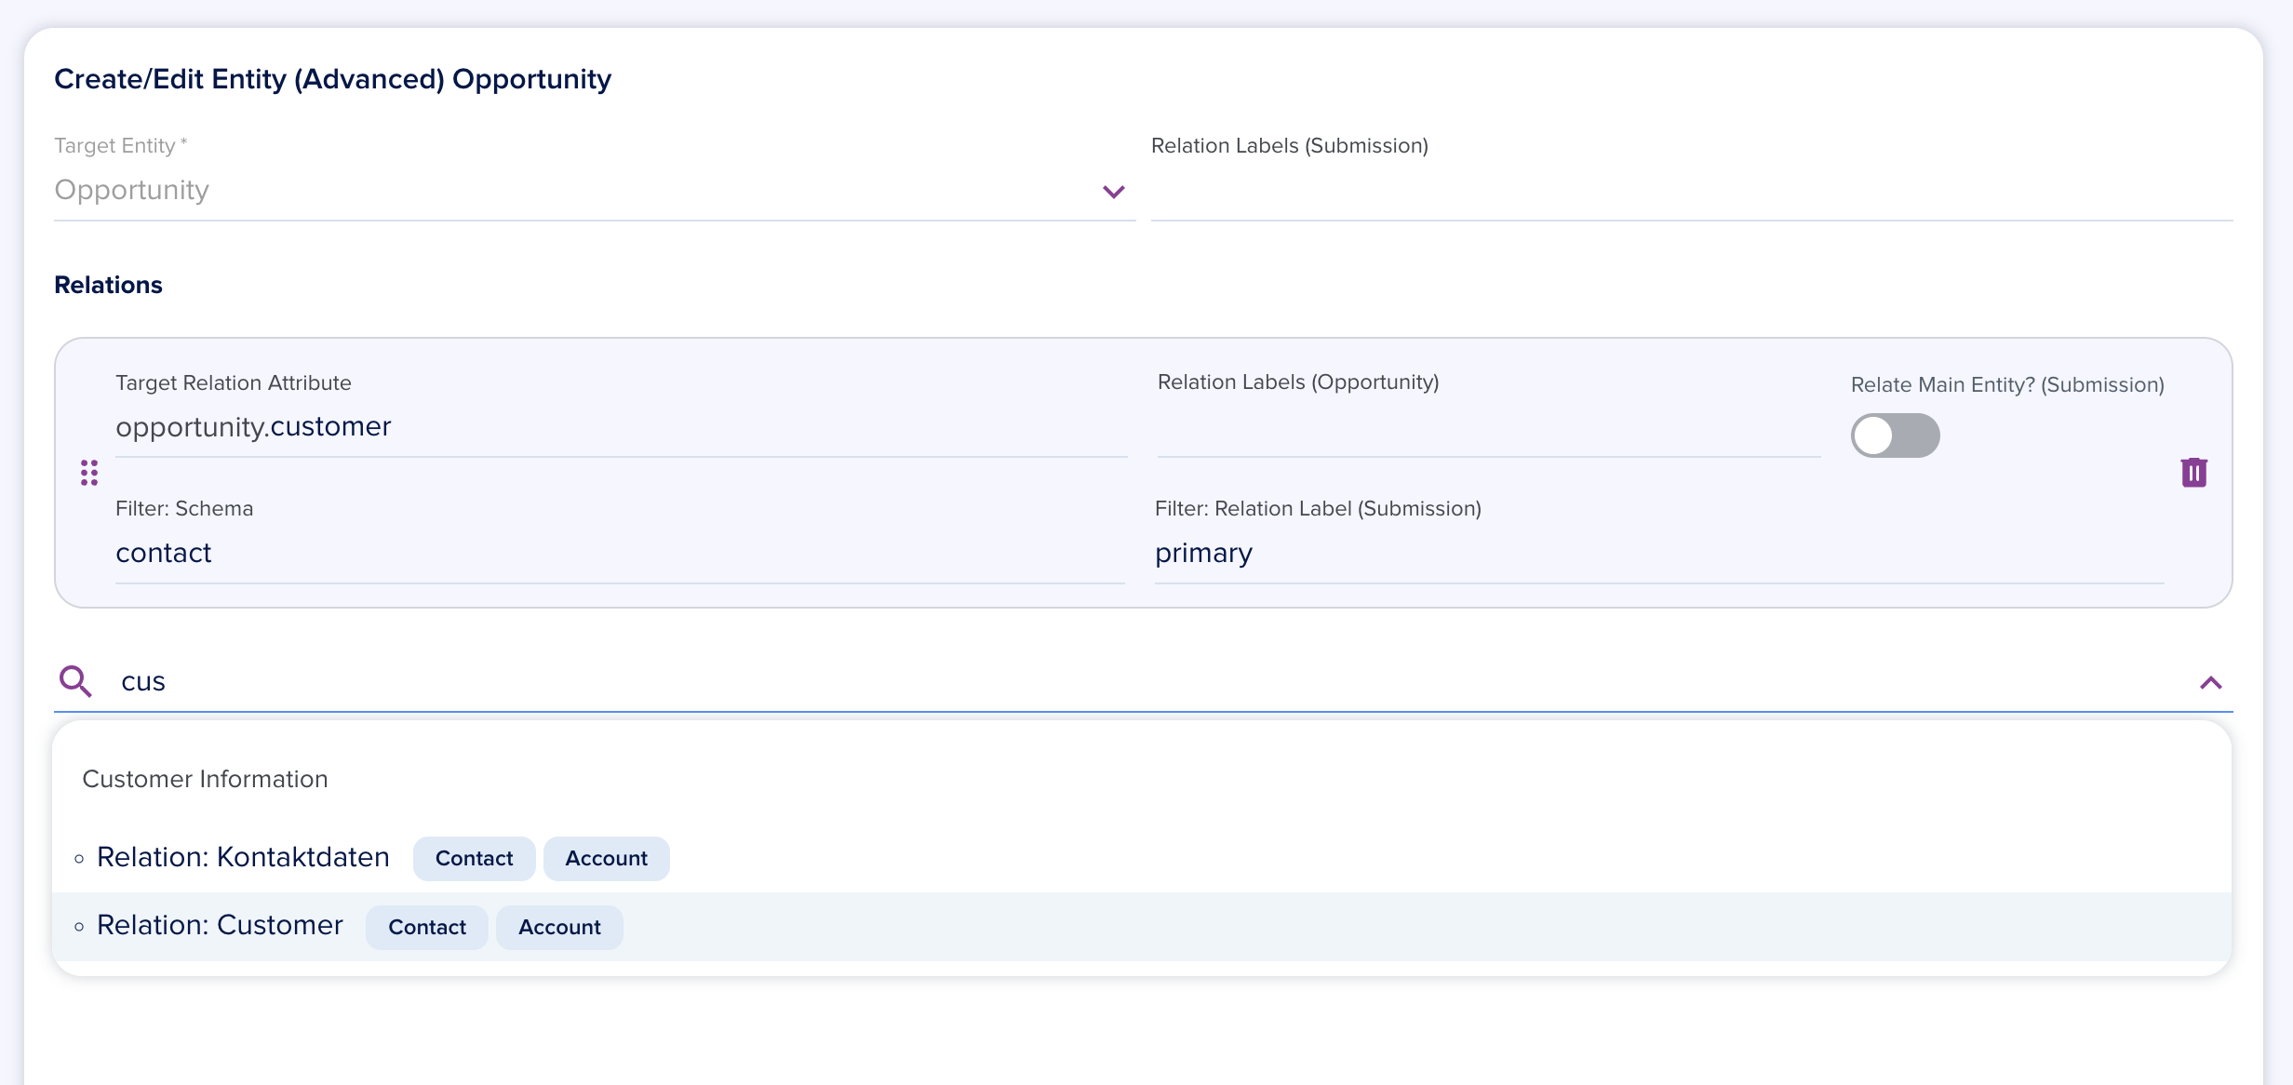The height and width of the screenshot is (1085, 2293).
Task: Click Account tag beside Kontaktdaten
Action: tap(606, 858)
